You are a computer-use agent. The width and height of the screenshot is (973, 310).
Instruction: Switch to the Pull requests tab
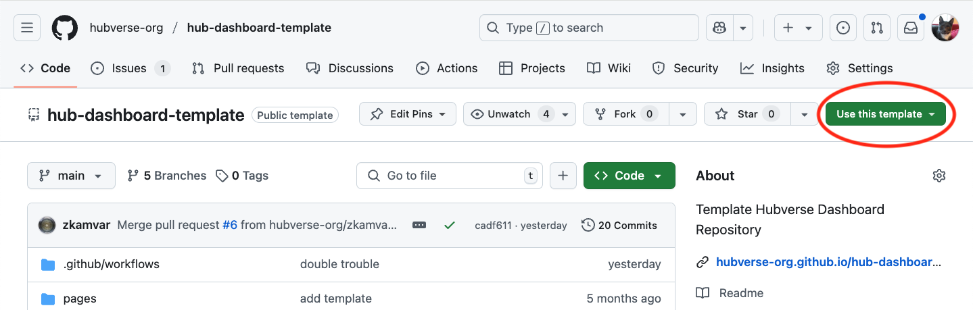click(238, 68)
